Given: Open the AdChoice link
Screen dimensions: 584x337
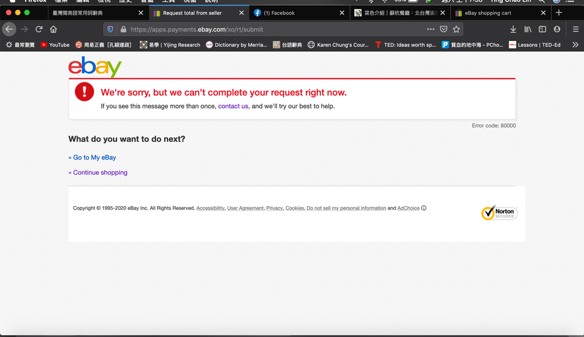Looking at the screenshot, I should [x=408, y=208].
